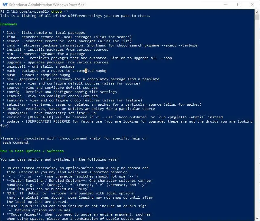Image resolution: width=260 pixels, height=221 pixels.
Task: Click the 'search - searches remote' line
Action: (67, 41)
